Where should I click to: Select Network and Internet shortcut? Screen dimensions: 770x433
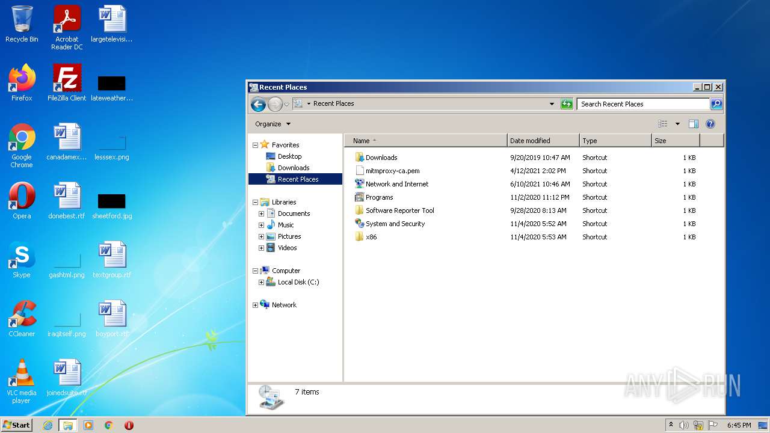pos(397,184)
